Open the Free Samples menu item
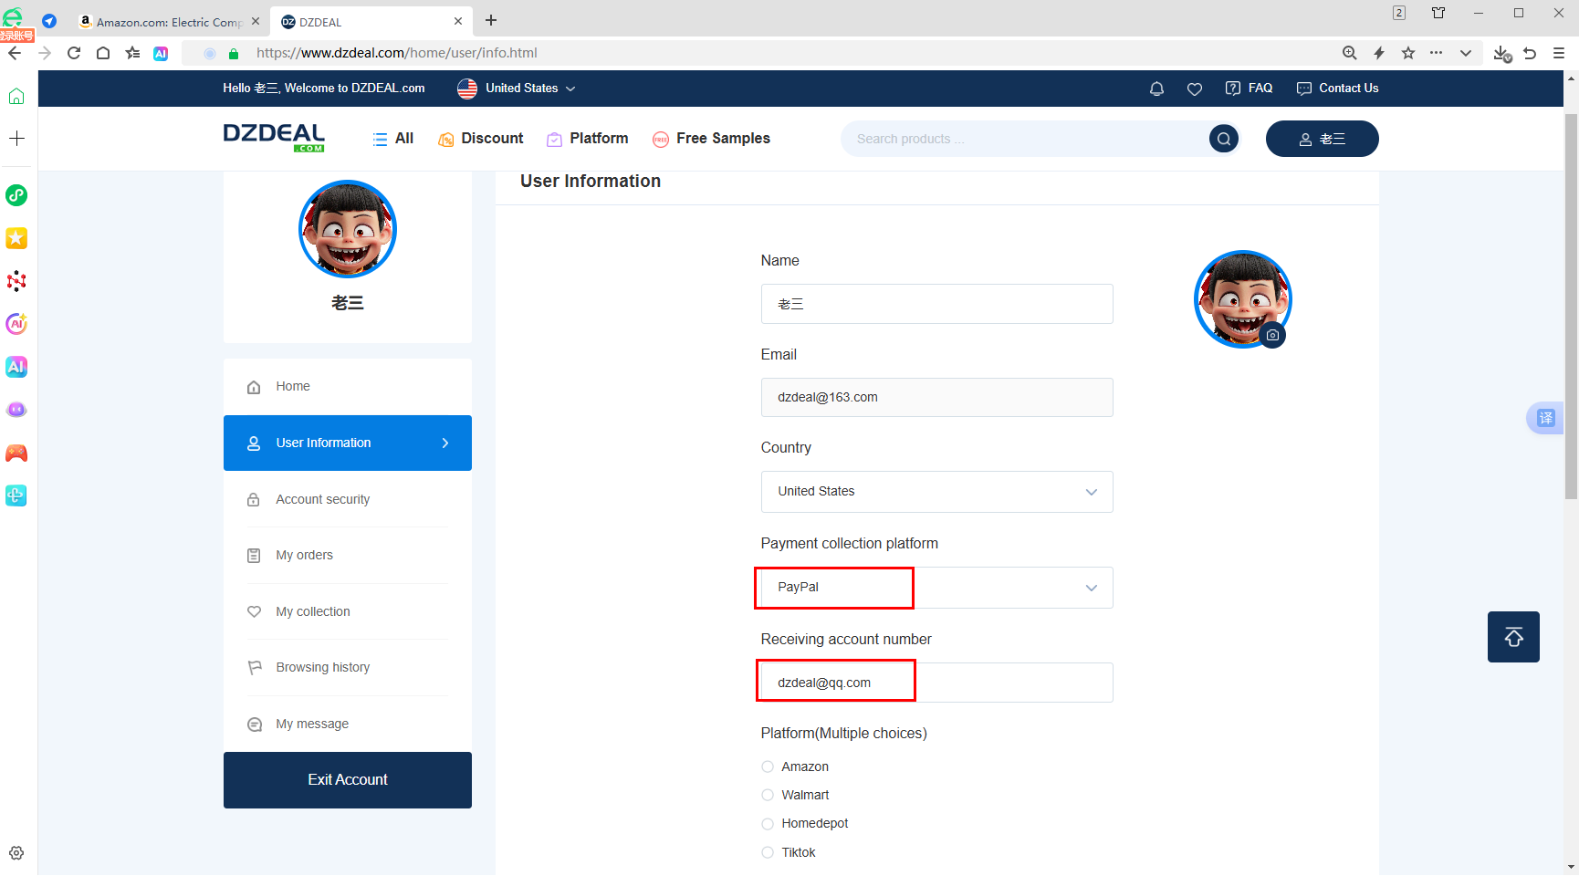 click(712, 139)
